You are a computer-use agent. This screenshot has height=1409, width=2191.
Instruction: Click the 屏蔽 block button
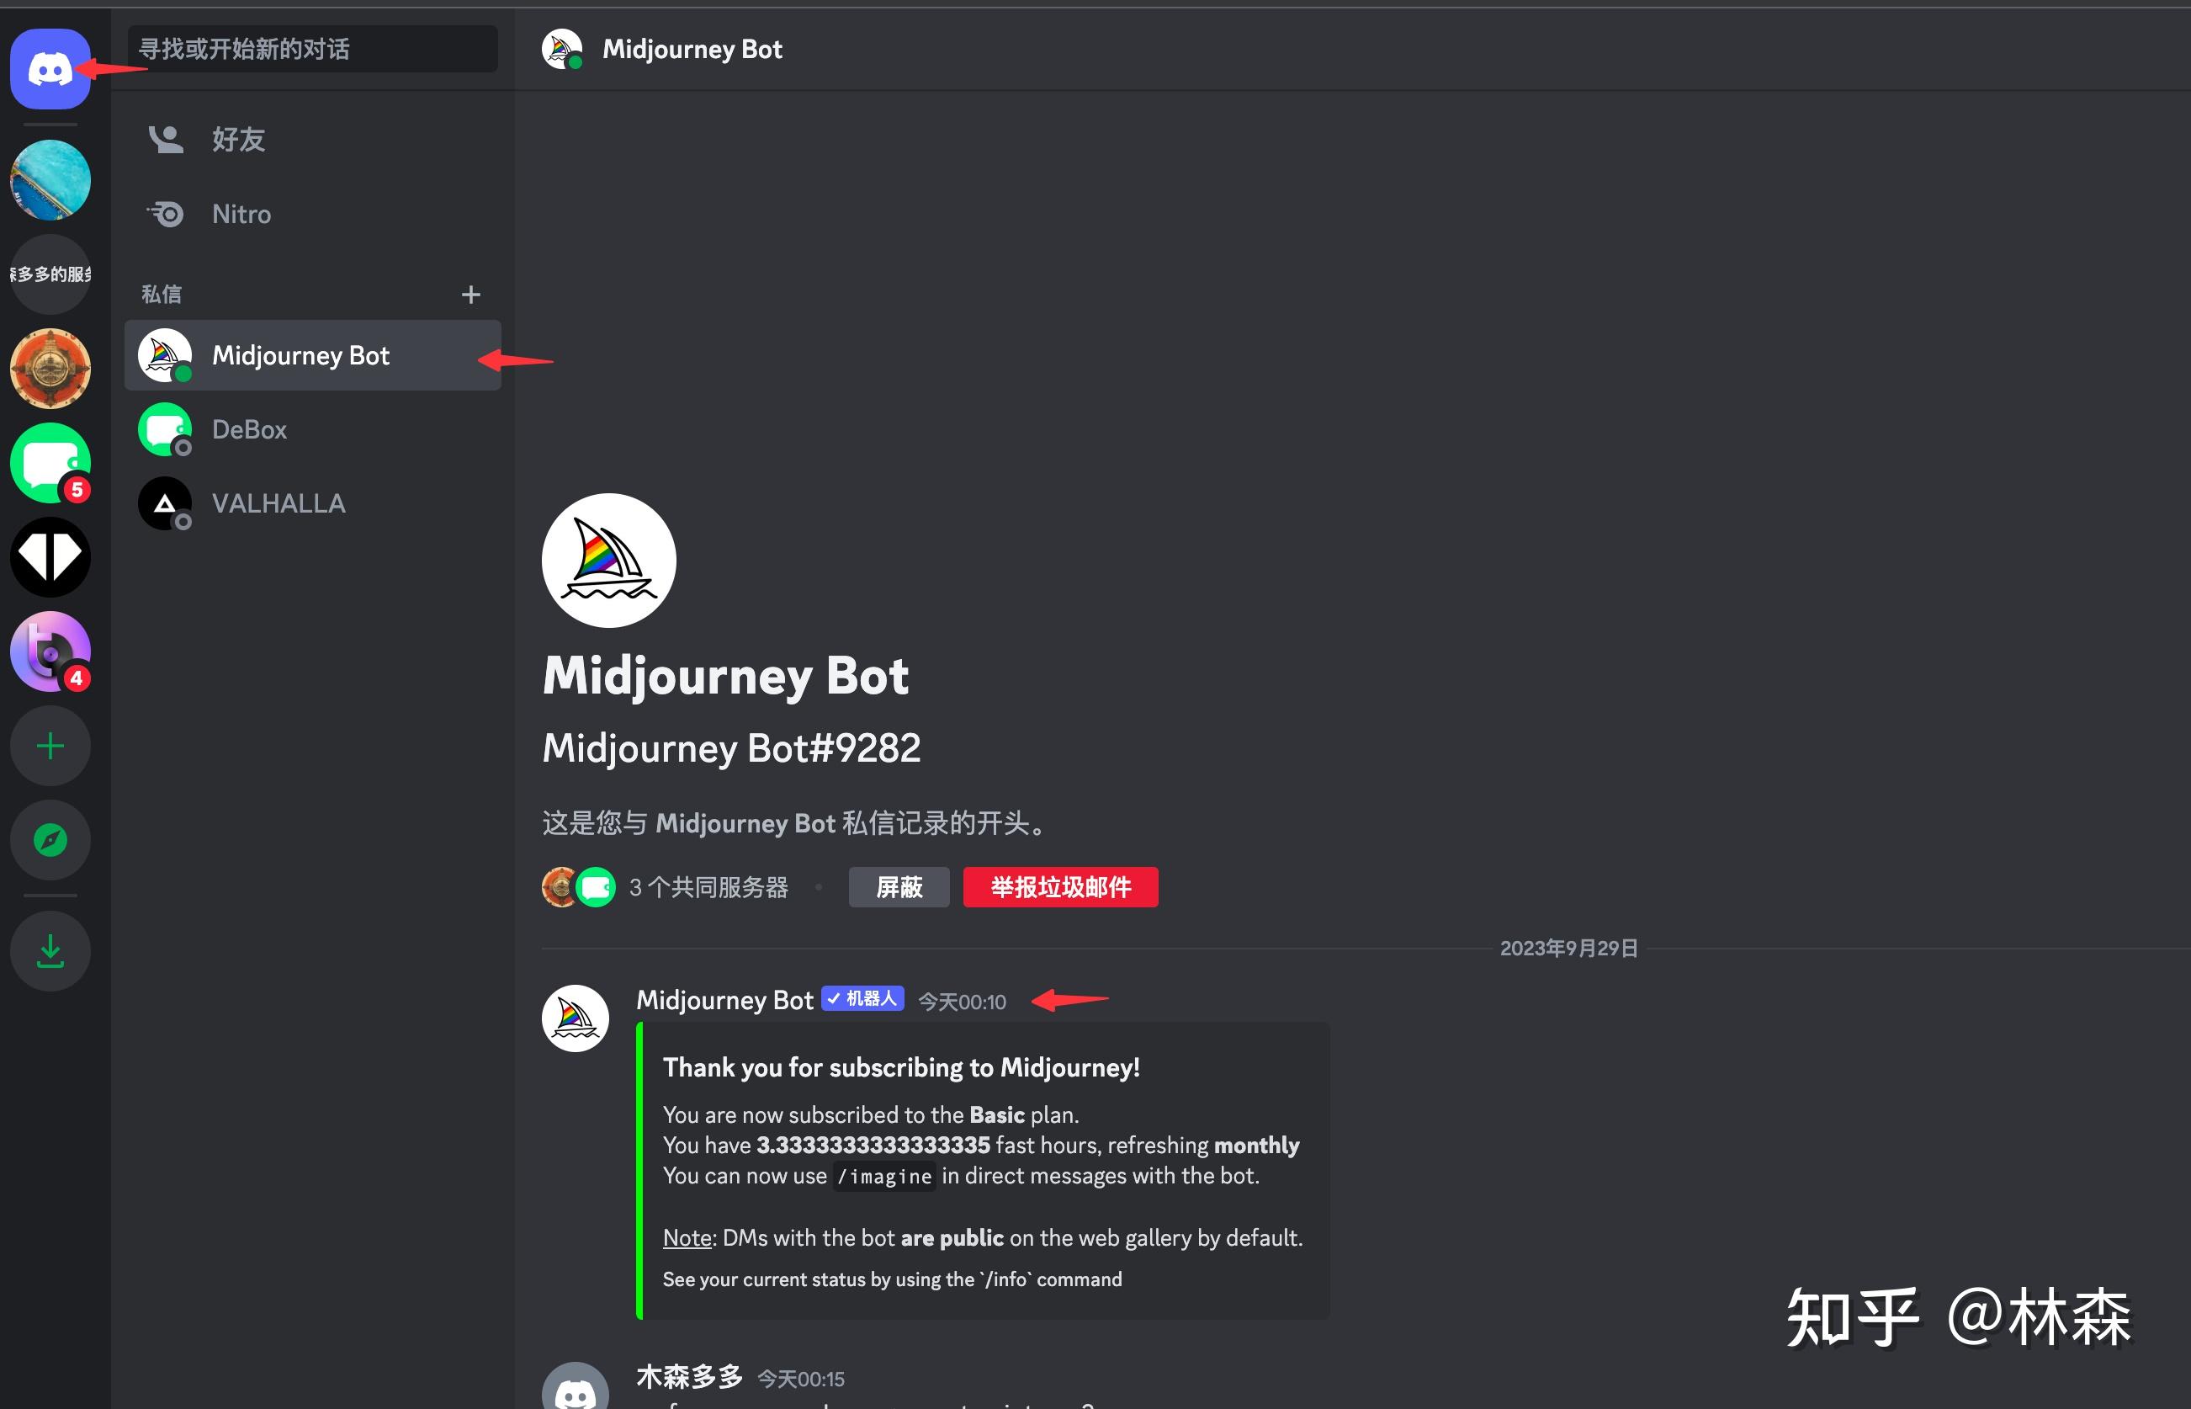(x=899, y=887)
